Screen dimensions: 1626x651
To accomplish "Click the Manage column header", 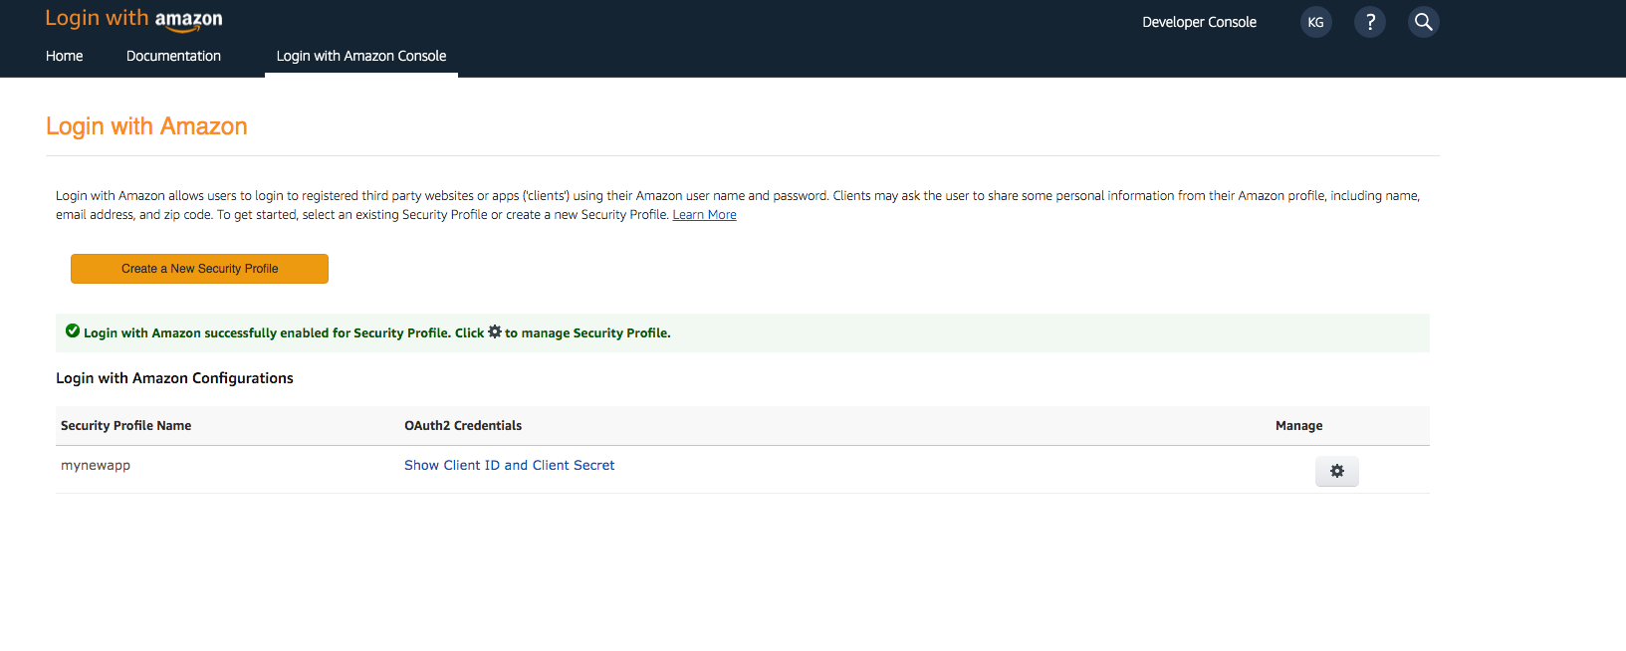I will tap(1299, 425).
